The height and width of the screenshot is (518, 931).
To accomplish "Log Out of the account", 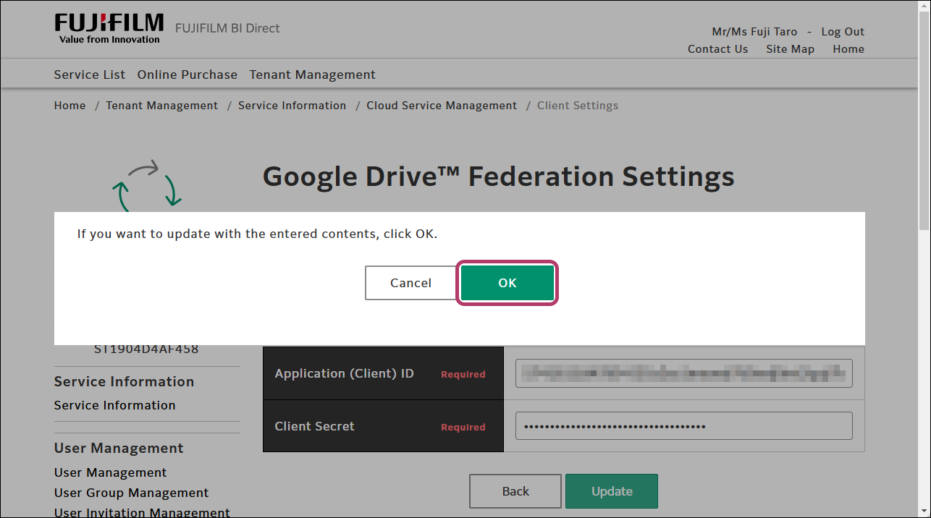I will tap(843, 32).
